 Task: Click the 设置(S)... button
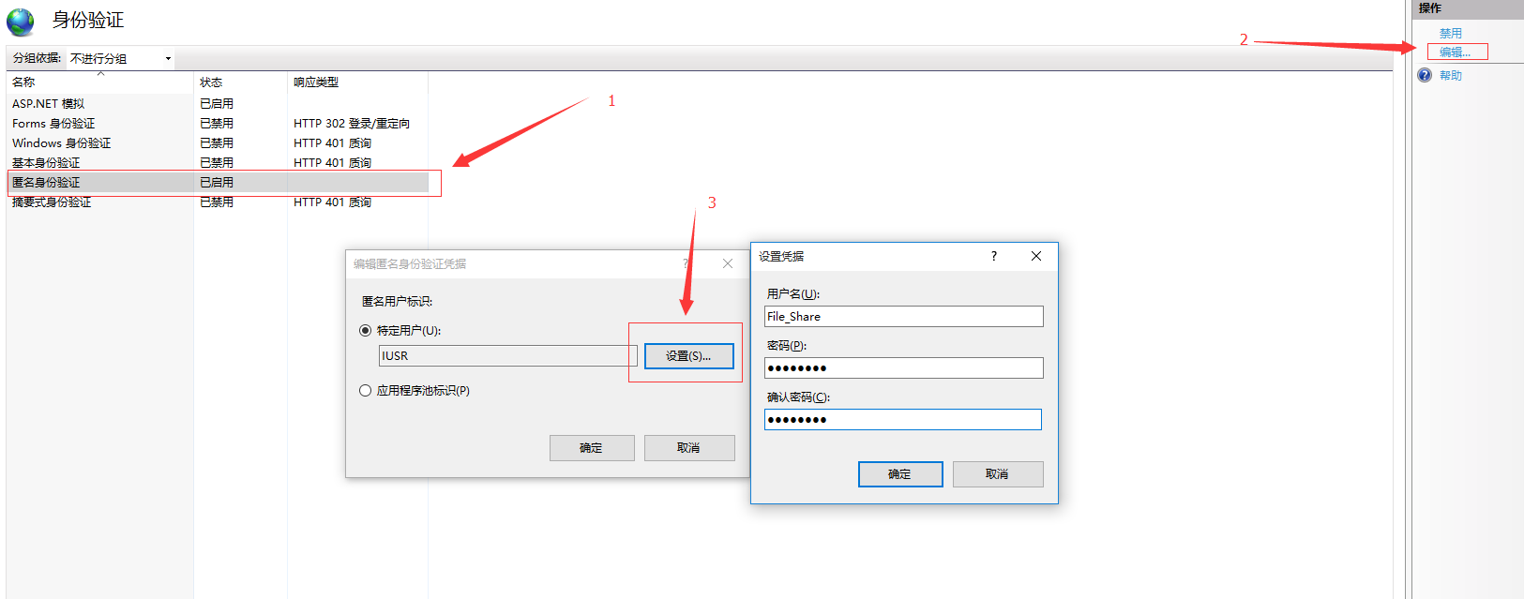[688, 356]
